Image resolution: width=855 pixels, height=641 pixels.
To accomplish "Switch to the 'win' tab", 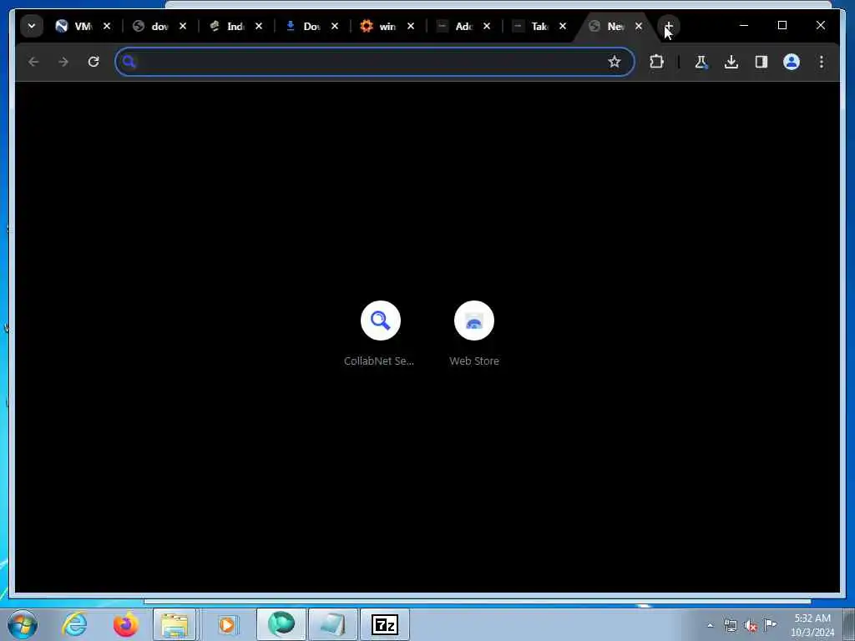I will tap(378, 26).
